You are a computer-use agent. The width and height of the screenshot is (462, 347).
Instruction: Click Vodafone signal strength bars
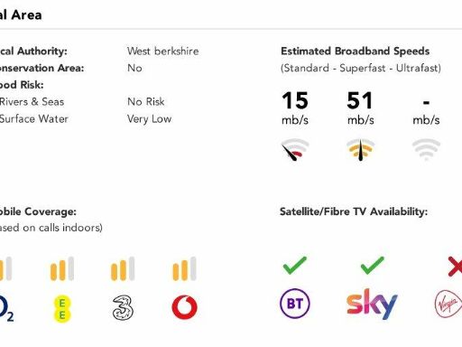point(184,268)
